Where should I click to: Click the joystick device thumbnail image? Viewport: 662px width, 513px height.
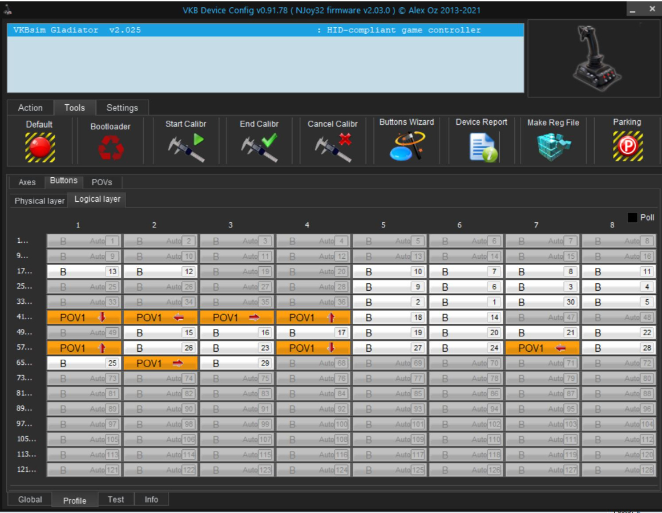pyautogui.click(x=594, y=59)
